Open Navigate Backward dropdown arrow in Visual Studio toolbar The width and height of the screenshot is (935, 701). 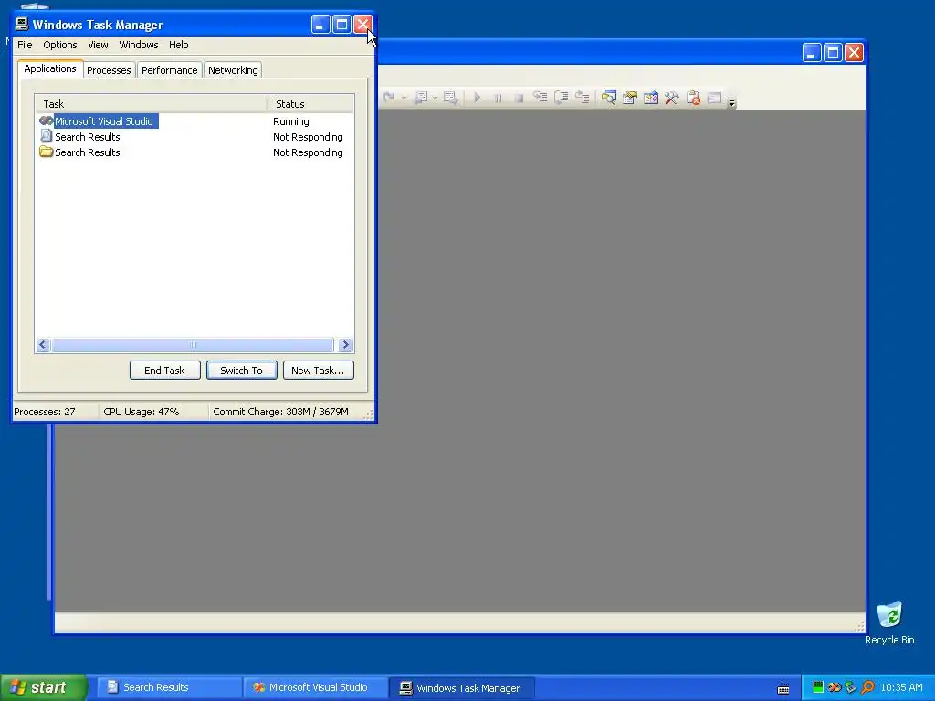[436, 98]
